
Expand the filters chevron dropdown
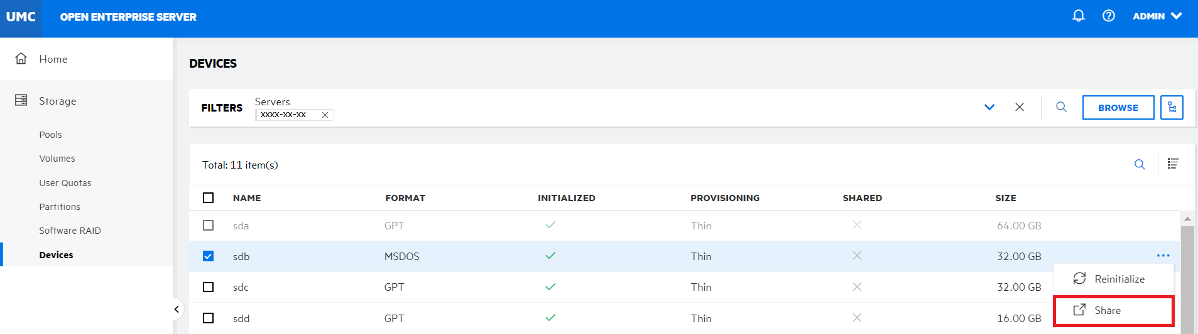click(989, 107)
